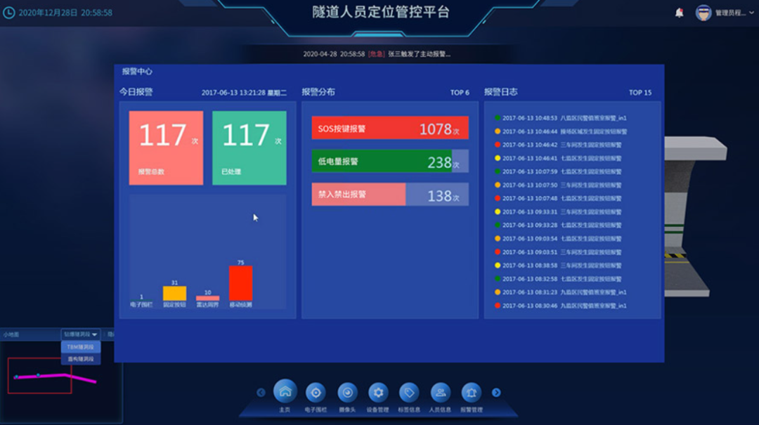
Task: Click the yellow 固定按钮 bar with 31
Action: tap(174, 294)
